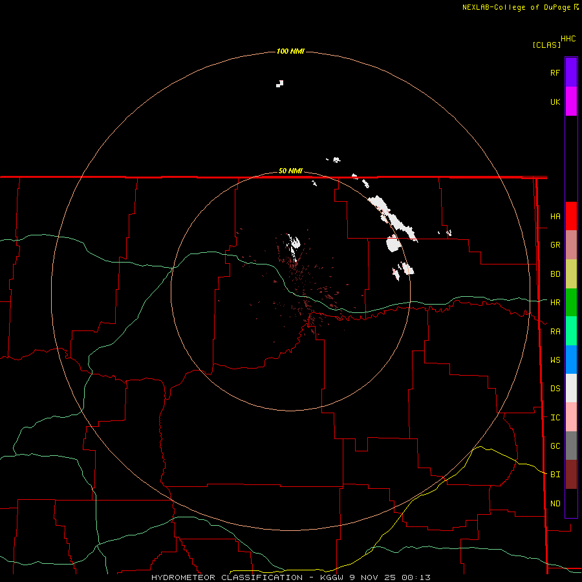Click the ND black legend block
Viewport: 582px width, 582px height.
point(571,503)
